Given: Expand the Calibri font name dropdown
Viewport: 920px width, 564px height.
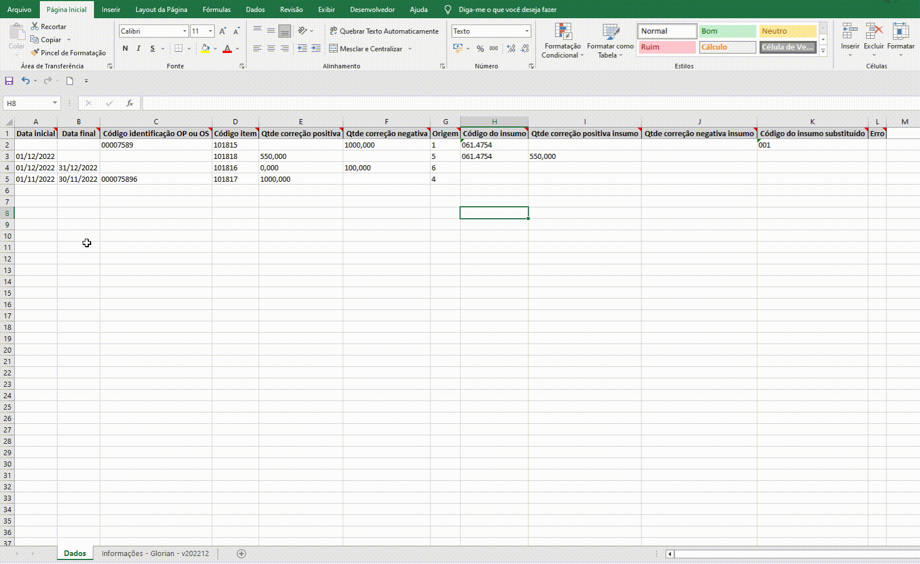Looking at the screenshot, I should point(184,31).
